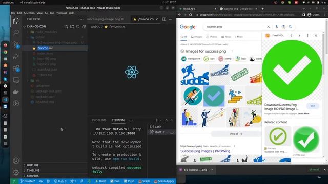The image size is (328, 184).
Task: Open the Explorer view in activity bar
Action: (16, 21)
